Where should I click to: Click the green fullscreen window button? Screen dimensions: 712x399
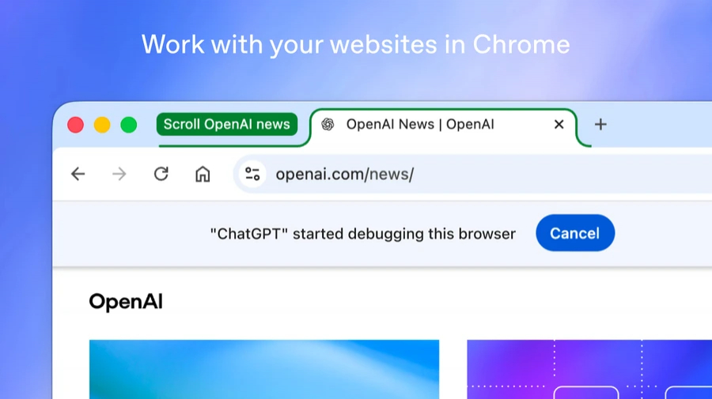pyautogui.click(x=129, y=125)
